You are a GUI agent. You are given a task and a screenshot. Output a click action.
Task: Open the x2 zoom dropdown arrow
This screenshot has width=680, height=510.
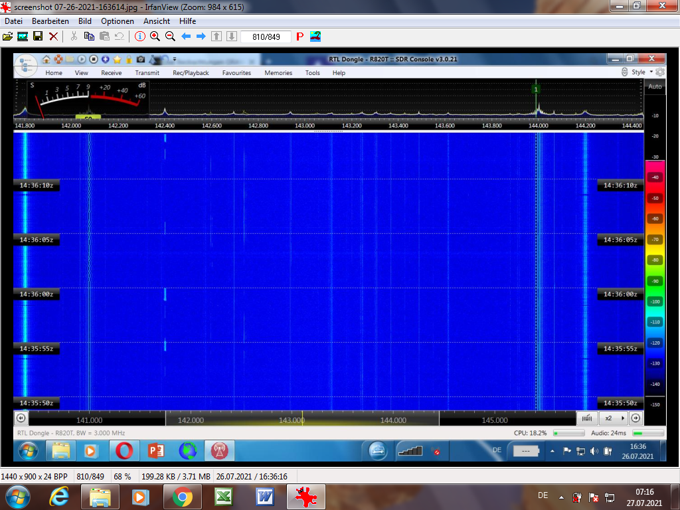click(x=623, y=418)
